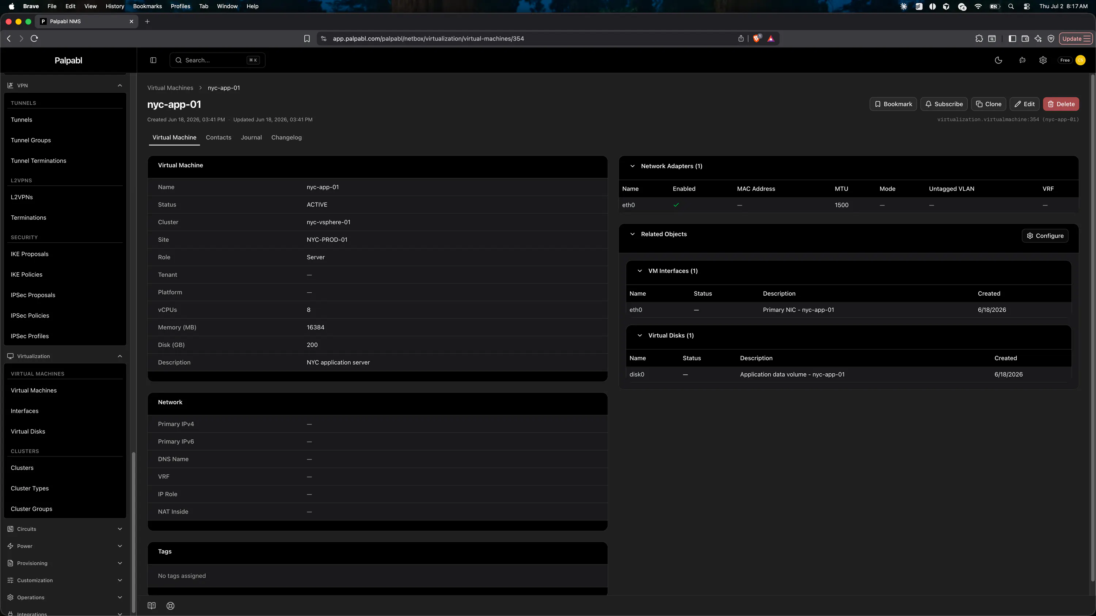The width and height of the screenshot is (1096, 616).
Task: Bookmark page via browser bookmark icon
Action: click(307, 39)
